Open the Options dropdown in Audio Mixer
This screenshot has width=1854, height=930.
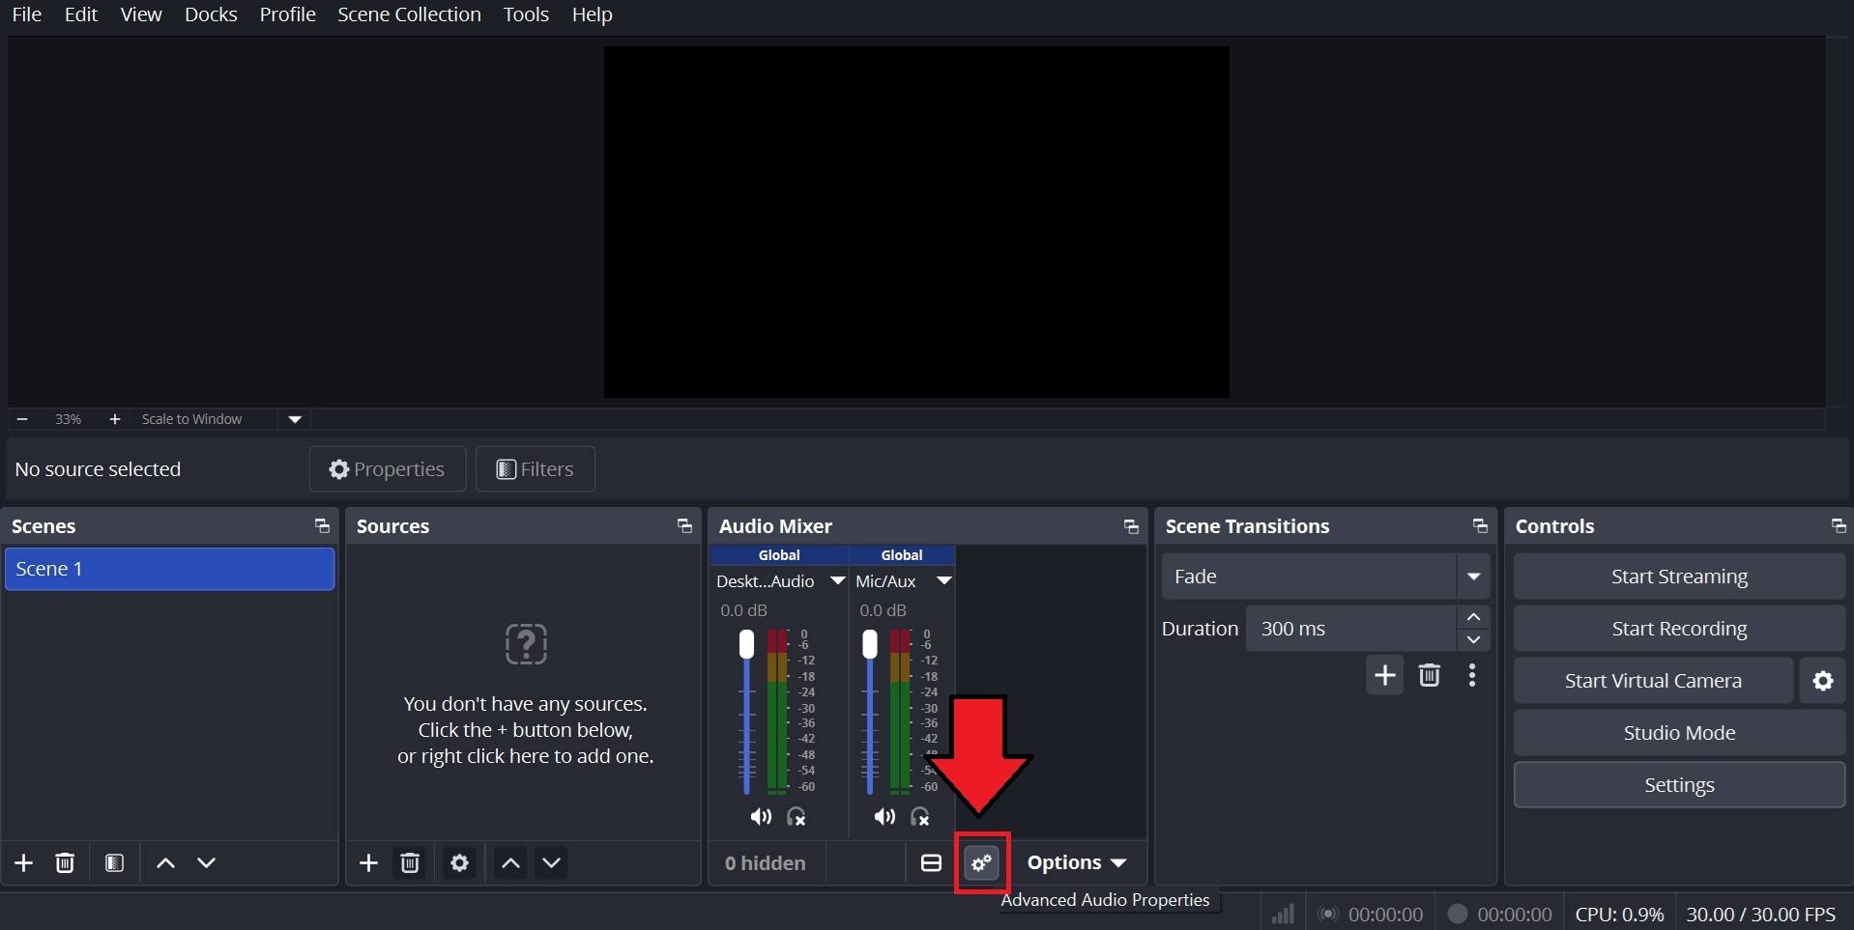(x=1077, y=862)
